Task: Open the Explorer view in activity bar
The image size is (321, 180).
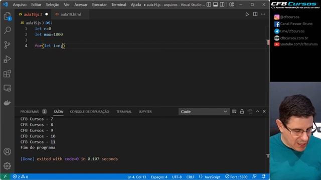Action: [x=8, y=16]
